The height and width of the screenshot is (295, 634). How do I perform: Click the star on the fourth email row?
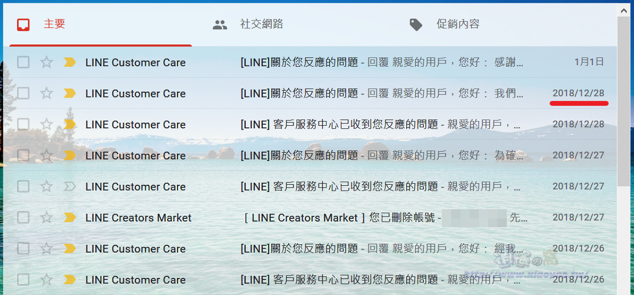pos(46,155)
